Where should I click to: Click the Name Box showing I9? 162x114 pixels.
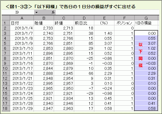(18, 13)
